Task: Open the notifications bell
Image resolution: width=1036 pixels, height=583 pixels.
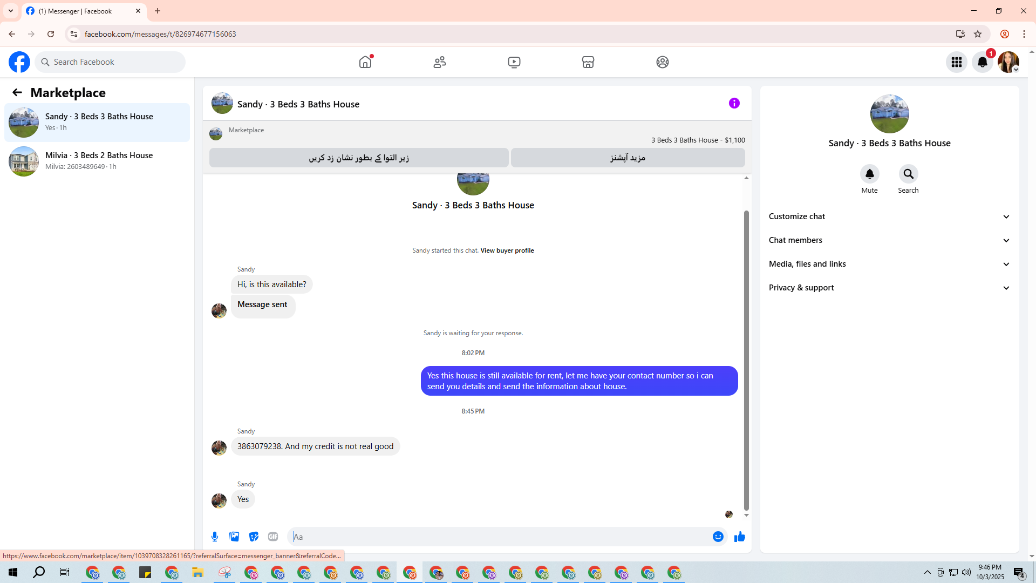Action: click(983, 62)
